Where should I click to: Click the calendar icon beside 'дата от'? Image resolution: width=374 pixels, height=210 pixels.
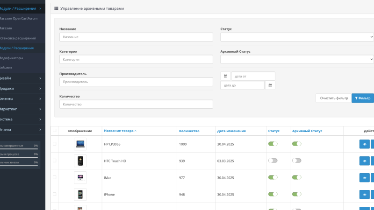(225, 76)
